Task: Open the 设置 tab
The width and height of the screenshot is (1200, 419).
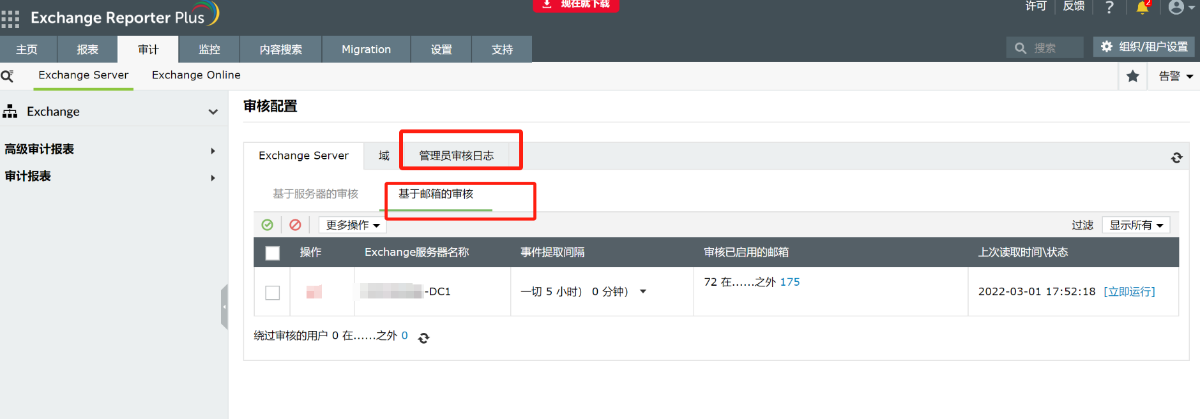Action: click(441, 49)
